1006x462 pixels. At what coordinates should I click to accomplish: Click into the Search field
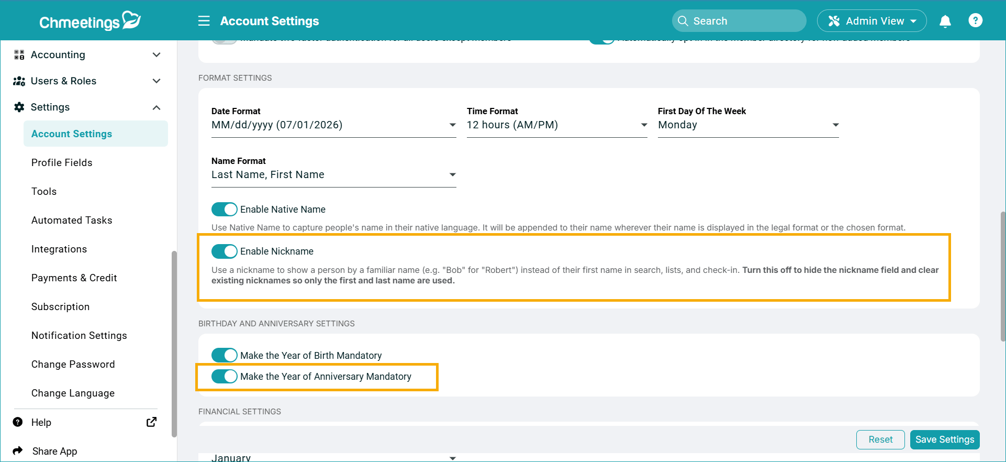[x=739, y=21]
